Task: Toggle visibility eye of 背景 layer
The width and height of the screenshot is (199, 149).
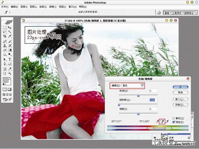Action: pyautogui.click(x=155, y=138)
